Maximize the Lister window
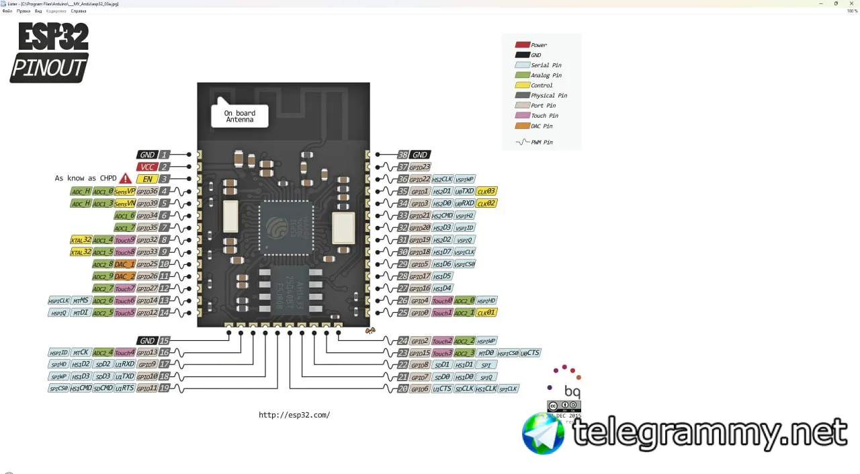The width and height of the screenshot is (860, 474). pos(836,3)
